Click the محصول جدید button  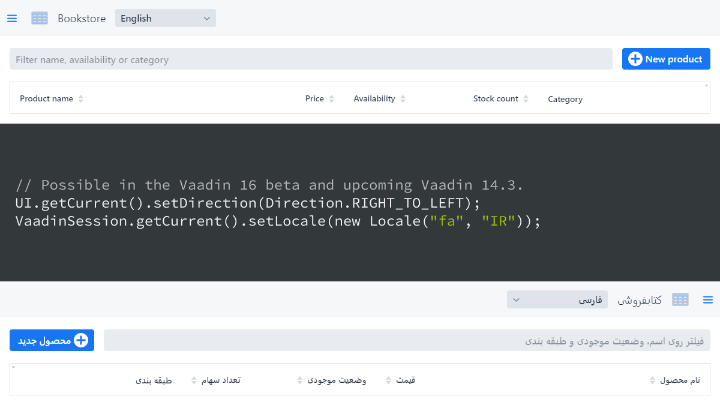pos(52,340)
